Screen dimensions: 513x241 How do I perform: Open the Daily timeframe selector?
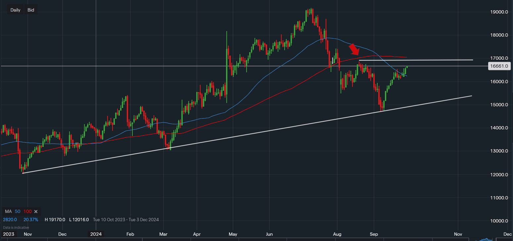pyautogui.click(x=15, y=10)
